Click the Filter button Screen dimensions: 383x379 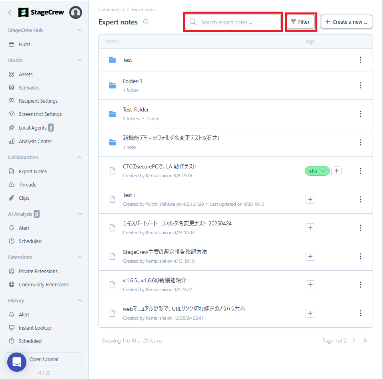tap(300, 22)
